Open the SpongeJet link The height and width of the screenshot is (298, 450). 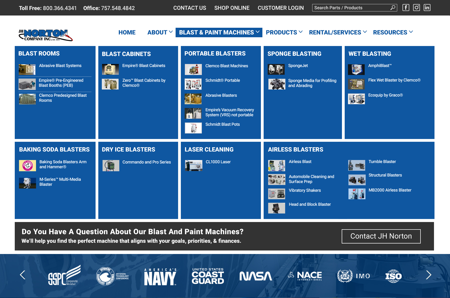[298, 66]
